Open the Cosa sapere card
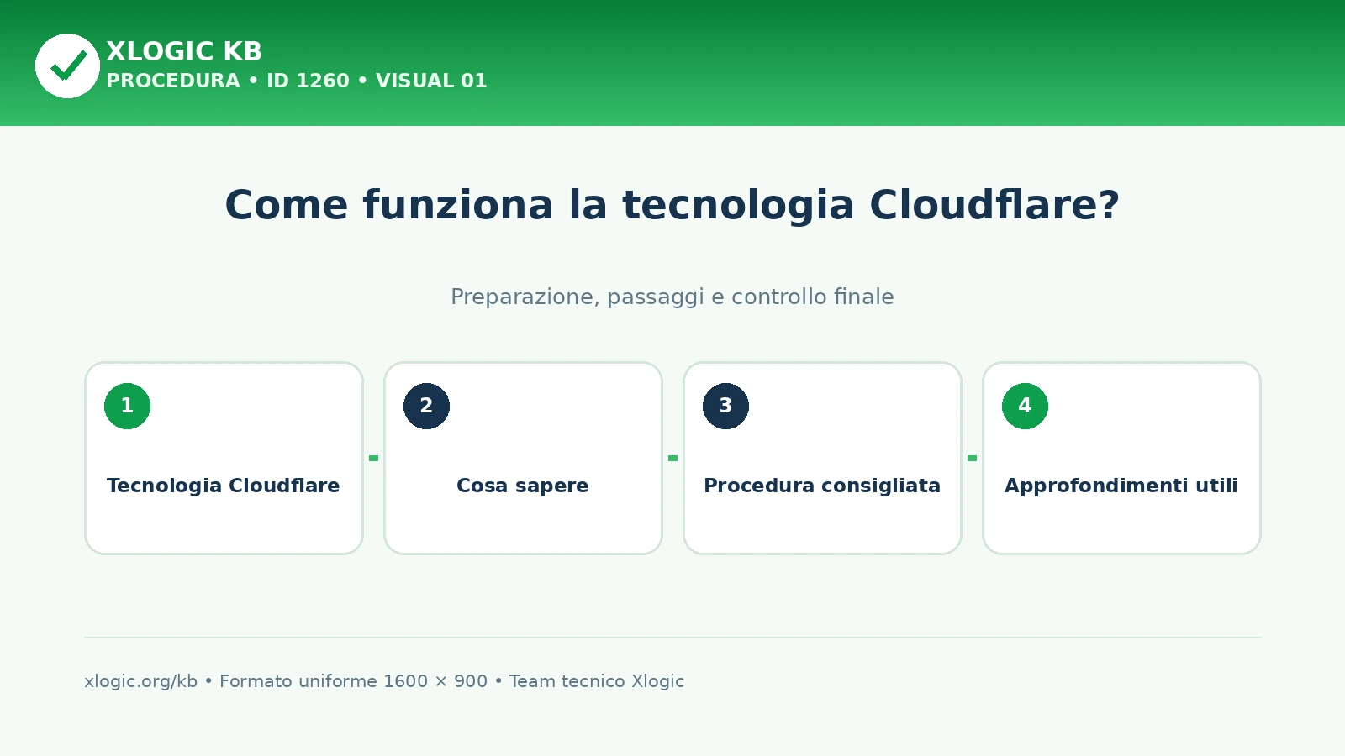The height and width of the screenshot is (756, 1345). coord(523,458)
